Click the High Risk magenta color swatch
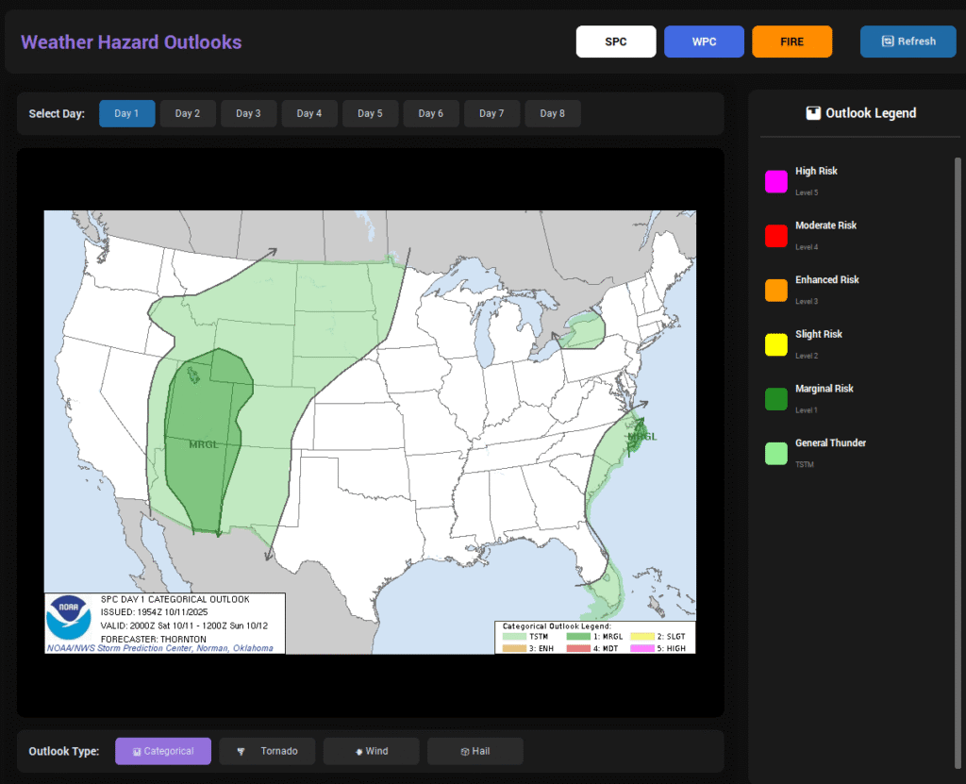 [x=776, y=181]
